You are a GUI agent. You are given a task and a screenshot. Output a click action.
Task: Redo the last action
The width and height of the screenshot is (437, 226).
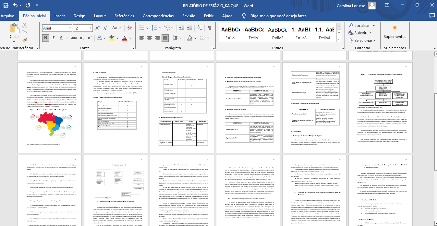28,6
